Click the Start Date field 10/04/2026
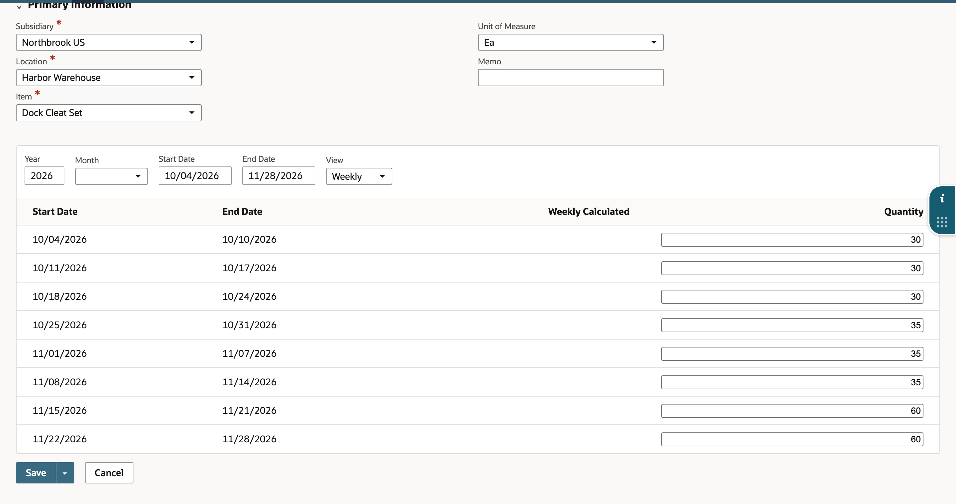 pyautogui.click(x=195, y=176)
